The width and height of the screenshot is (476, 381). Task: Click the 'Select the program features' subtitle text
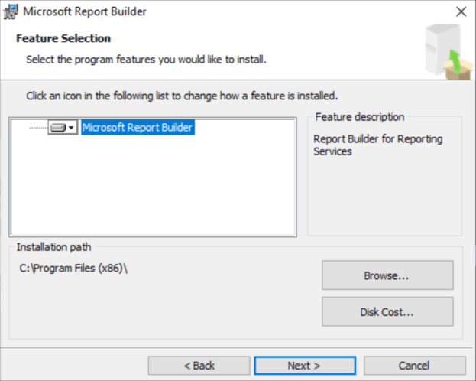(x=146, y=59)
